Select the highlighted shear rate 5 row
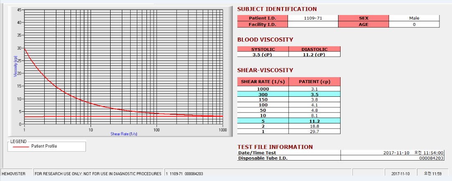 click(x=289, y=121)
